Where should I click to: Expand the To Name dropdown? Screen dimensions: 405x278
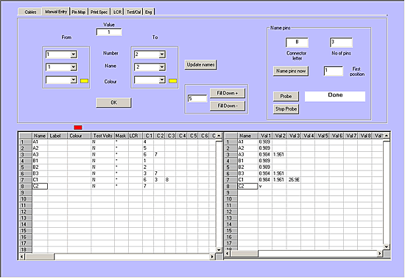(162, 67)
